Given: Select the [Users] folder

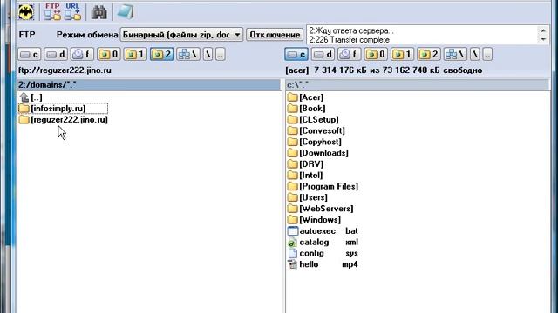Looking at the screenshot, I should tap(308, 197).
